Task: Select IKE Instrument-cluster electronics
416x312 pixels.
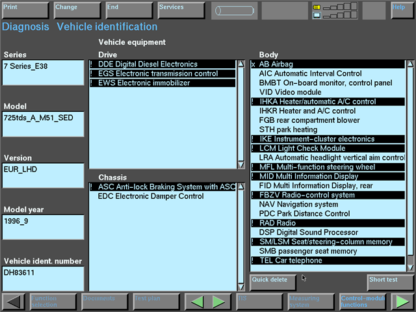Action: point(328,139)
